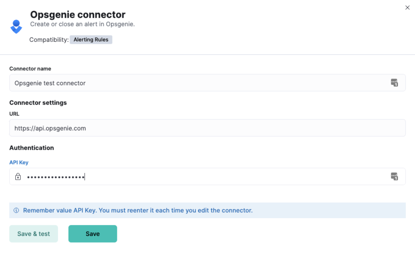Click the variable insert icon beside Connector name
415x256 pixels.
tap(395, 83)
